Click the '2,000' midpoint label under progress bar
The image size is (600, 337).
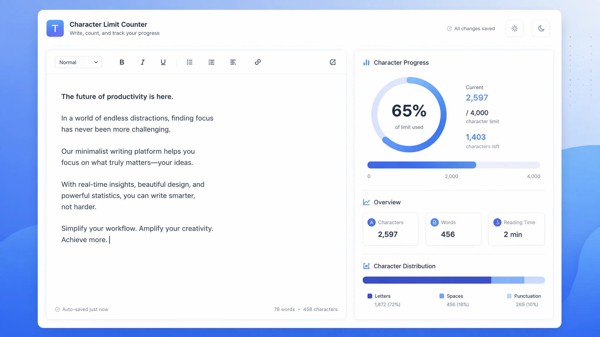click(451, 176)
